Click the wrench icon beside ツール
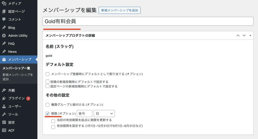This screenshot has height=139, width=258. coord(4,114)
